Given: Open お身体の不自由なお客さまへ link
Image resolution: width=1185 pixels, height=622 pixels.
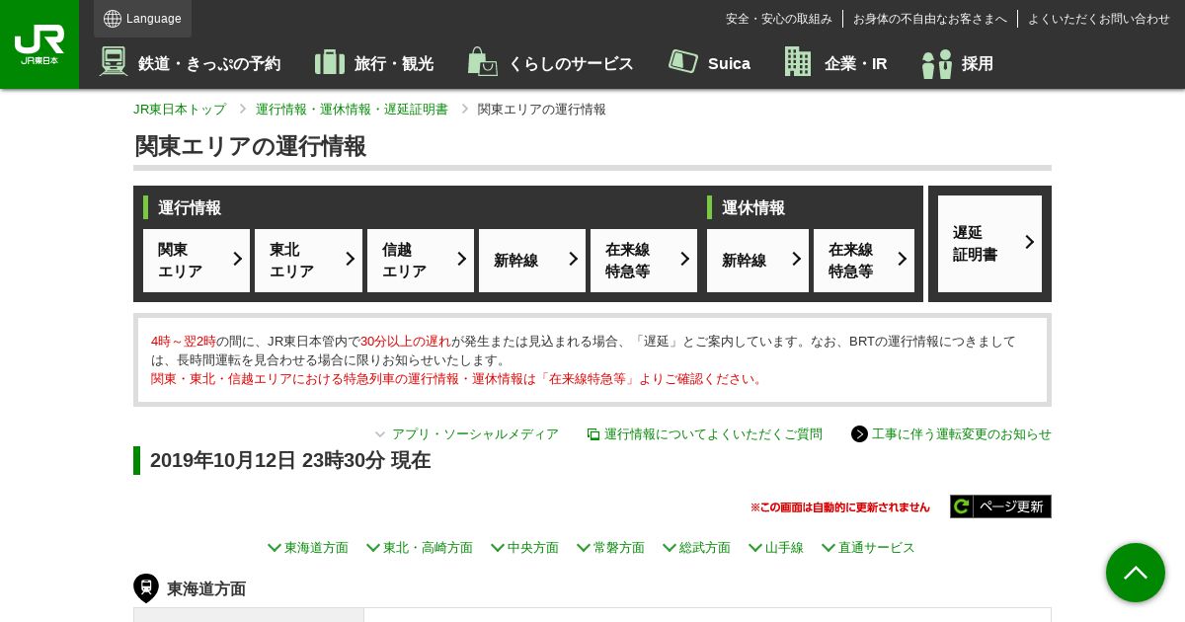Looking at the screenshot, I should 930,19.
